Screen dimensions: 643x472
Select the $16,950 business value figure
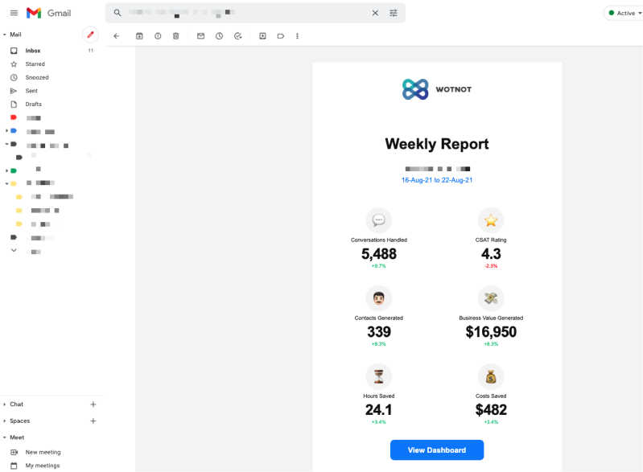(x=491, y=332)
